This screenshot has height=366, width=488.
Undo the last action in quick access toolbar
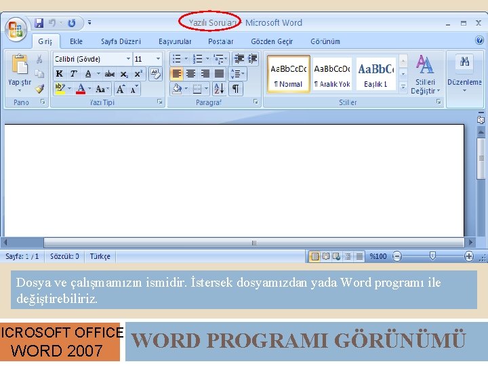pyautogui.click(x=52, y=23)
